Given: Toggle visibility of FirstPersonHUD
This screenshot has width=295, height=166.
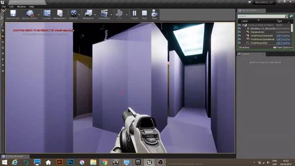Looking at the screenshot, I should coord(239,43).
